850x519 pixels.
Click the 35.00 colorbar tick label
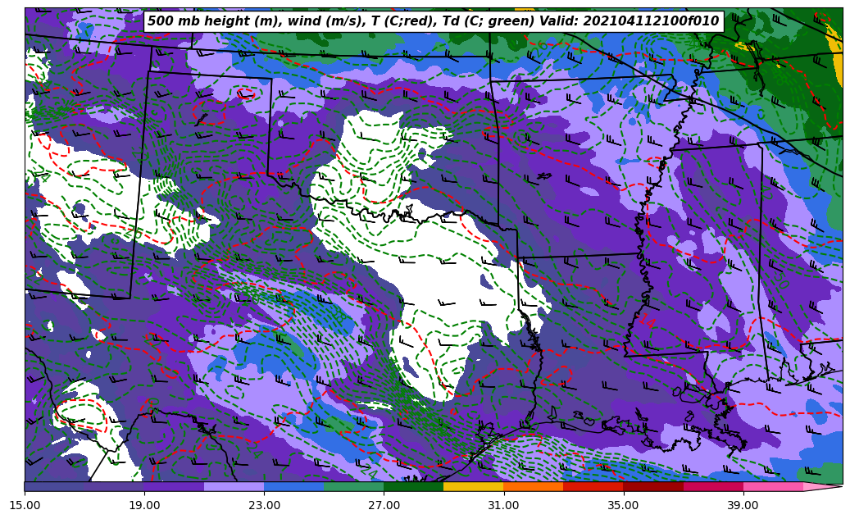pyautogui.click(x=623, y=506)
